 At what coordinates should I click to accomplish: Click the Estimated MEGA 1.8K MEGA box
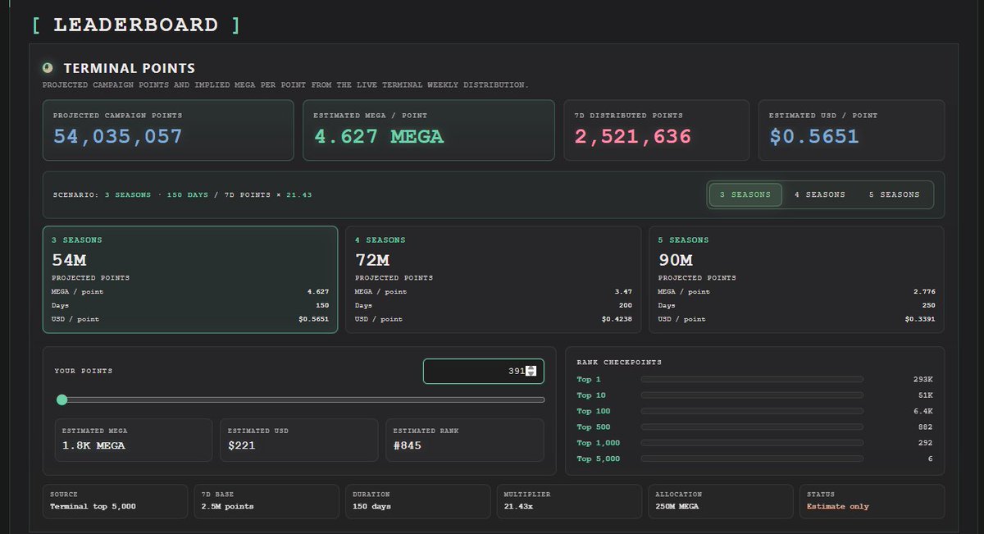(x=134, y=440)
